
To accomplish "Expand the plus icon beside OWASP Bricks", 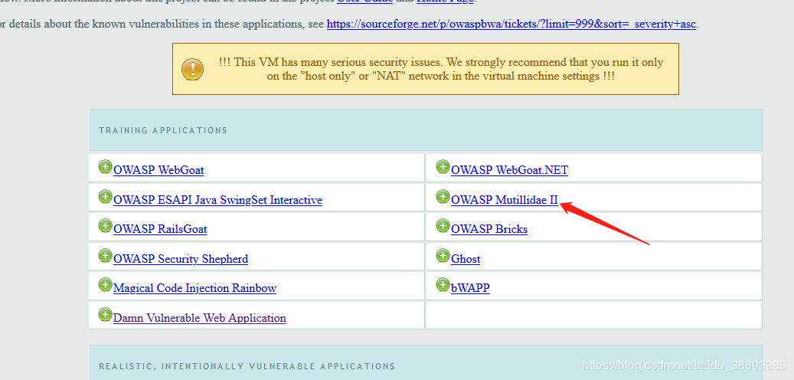I will tap(443, 226).
